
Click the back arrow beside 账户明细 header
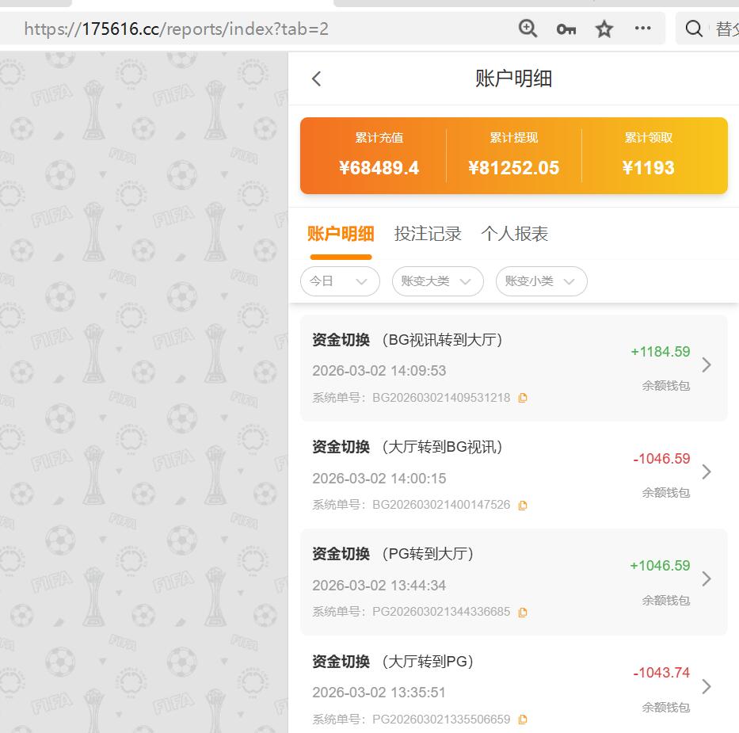coord(316,78)
